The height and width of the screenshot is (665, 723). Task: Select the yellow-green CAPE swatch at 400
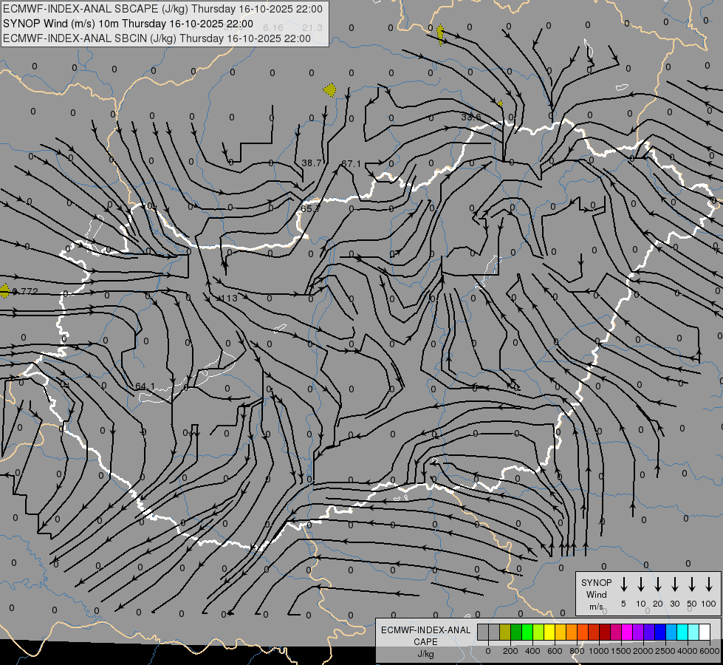point(538,632)
